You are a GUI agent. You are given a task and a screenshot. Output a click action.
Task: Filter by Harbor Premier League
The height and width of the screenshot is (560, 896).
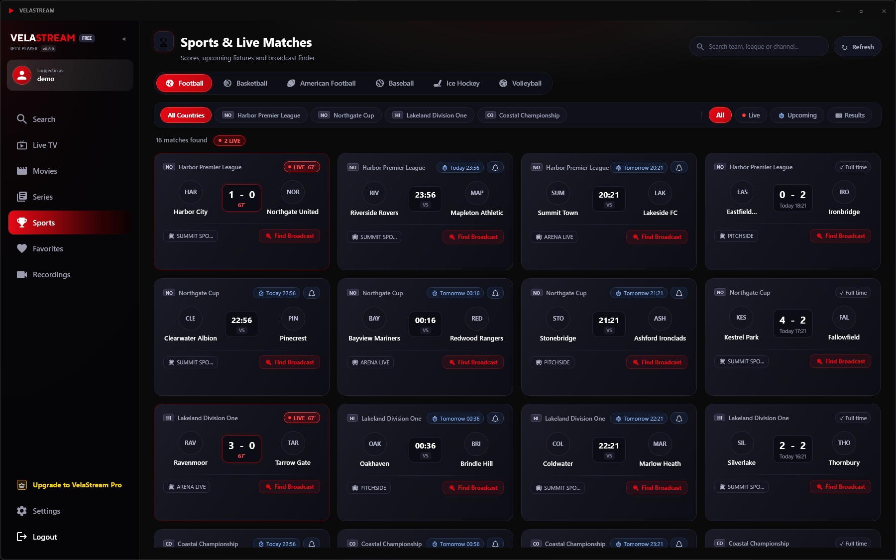click(x=261, y=115)
